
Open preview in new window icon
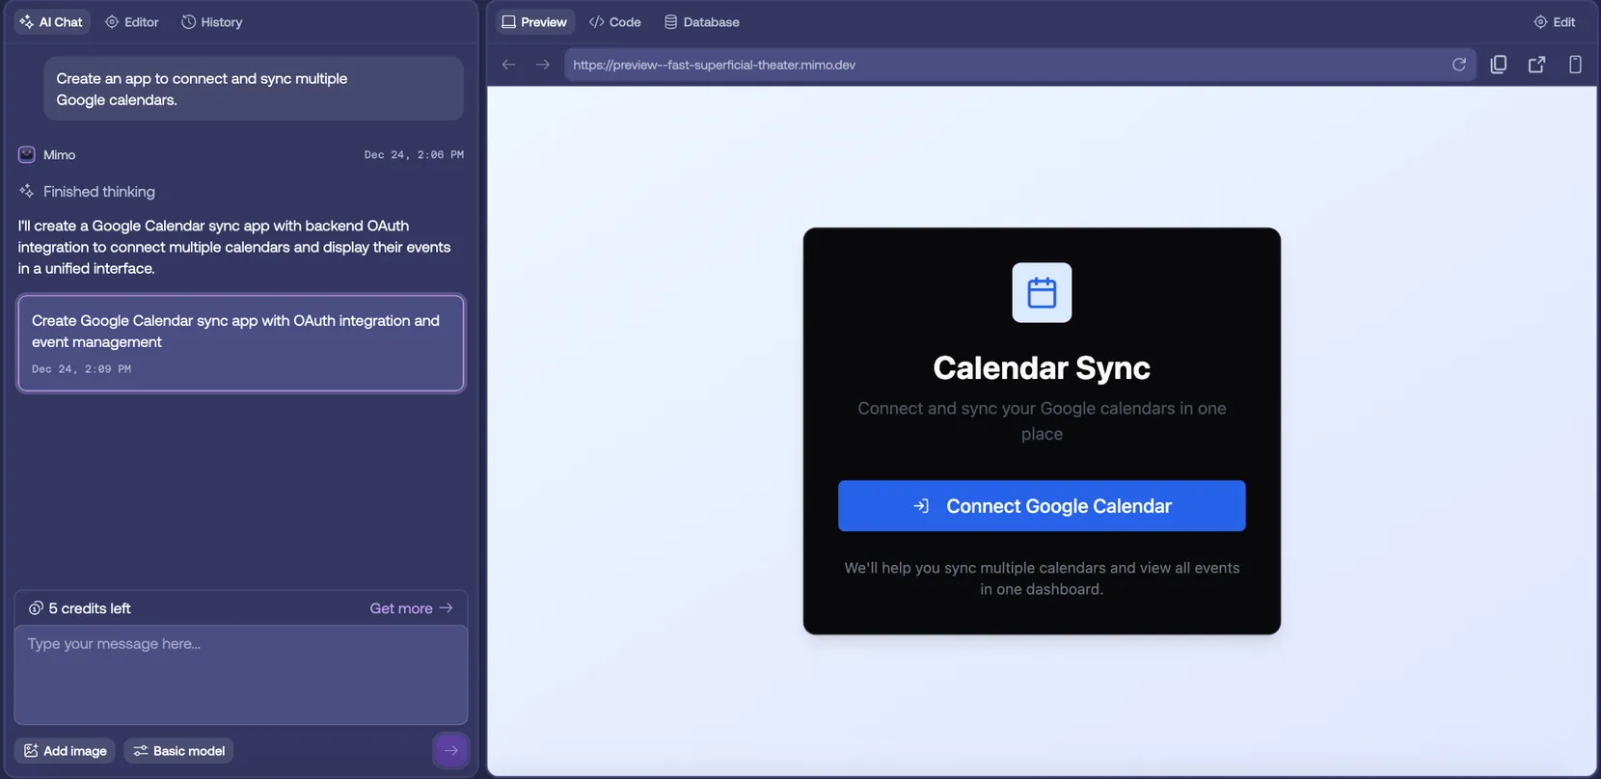1537,65
